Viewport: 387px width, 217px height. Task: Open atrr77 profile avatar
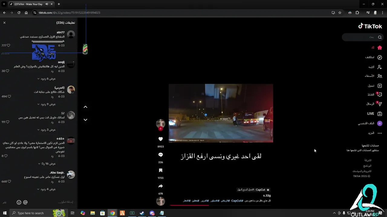[x=71, y=34]
